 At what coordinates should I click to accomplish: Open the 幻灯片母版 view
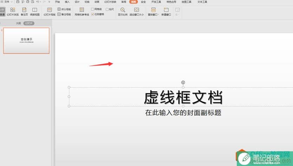50,12
